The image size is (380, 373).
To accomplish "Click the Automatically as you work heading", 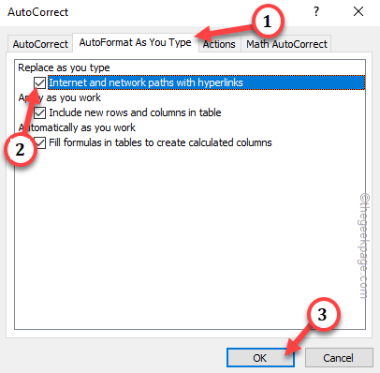I will 77,127.
